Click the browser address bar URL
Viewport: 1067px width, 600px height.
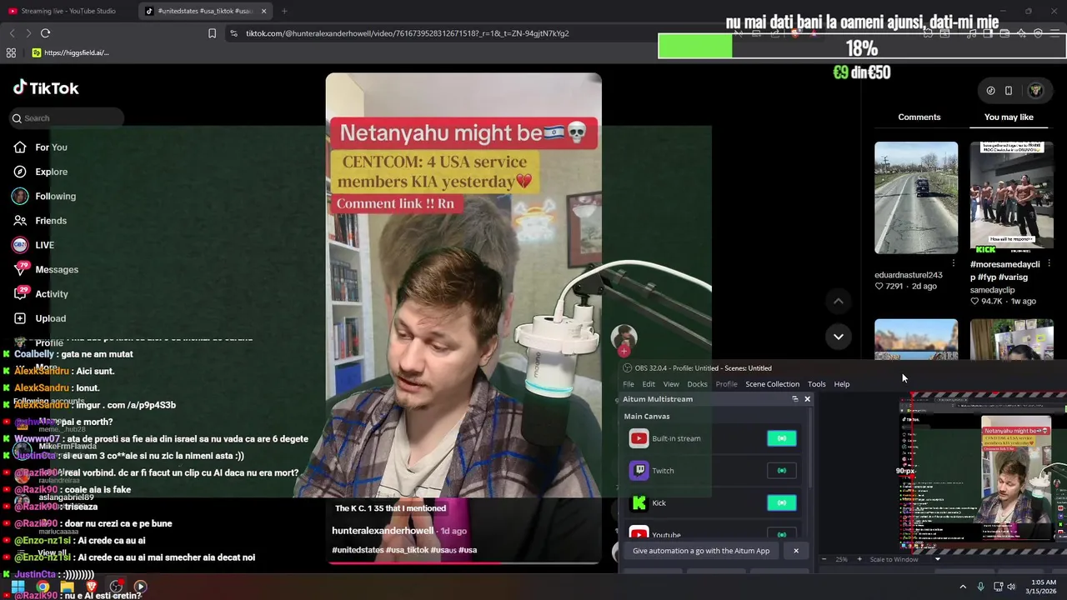click(407, 33)
